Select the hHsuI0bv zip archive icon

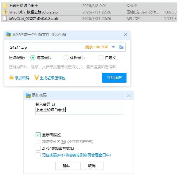point(5,12)
